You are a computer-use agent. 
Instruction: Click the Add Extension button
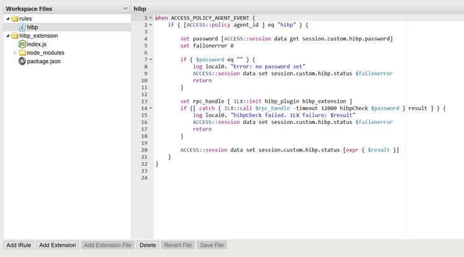pos(58,245)
